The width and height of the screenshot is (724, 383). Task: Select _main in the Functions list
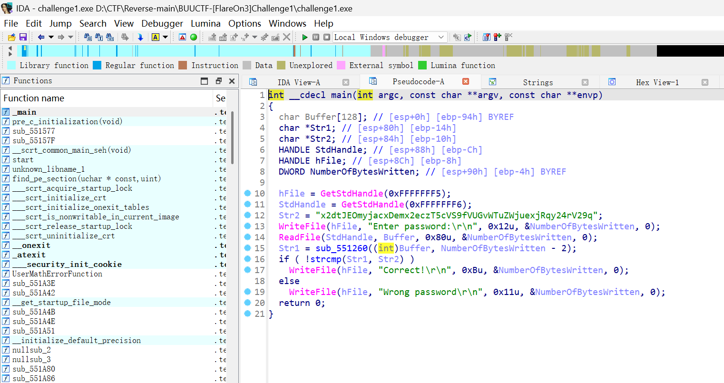click(24, 112)
